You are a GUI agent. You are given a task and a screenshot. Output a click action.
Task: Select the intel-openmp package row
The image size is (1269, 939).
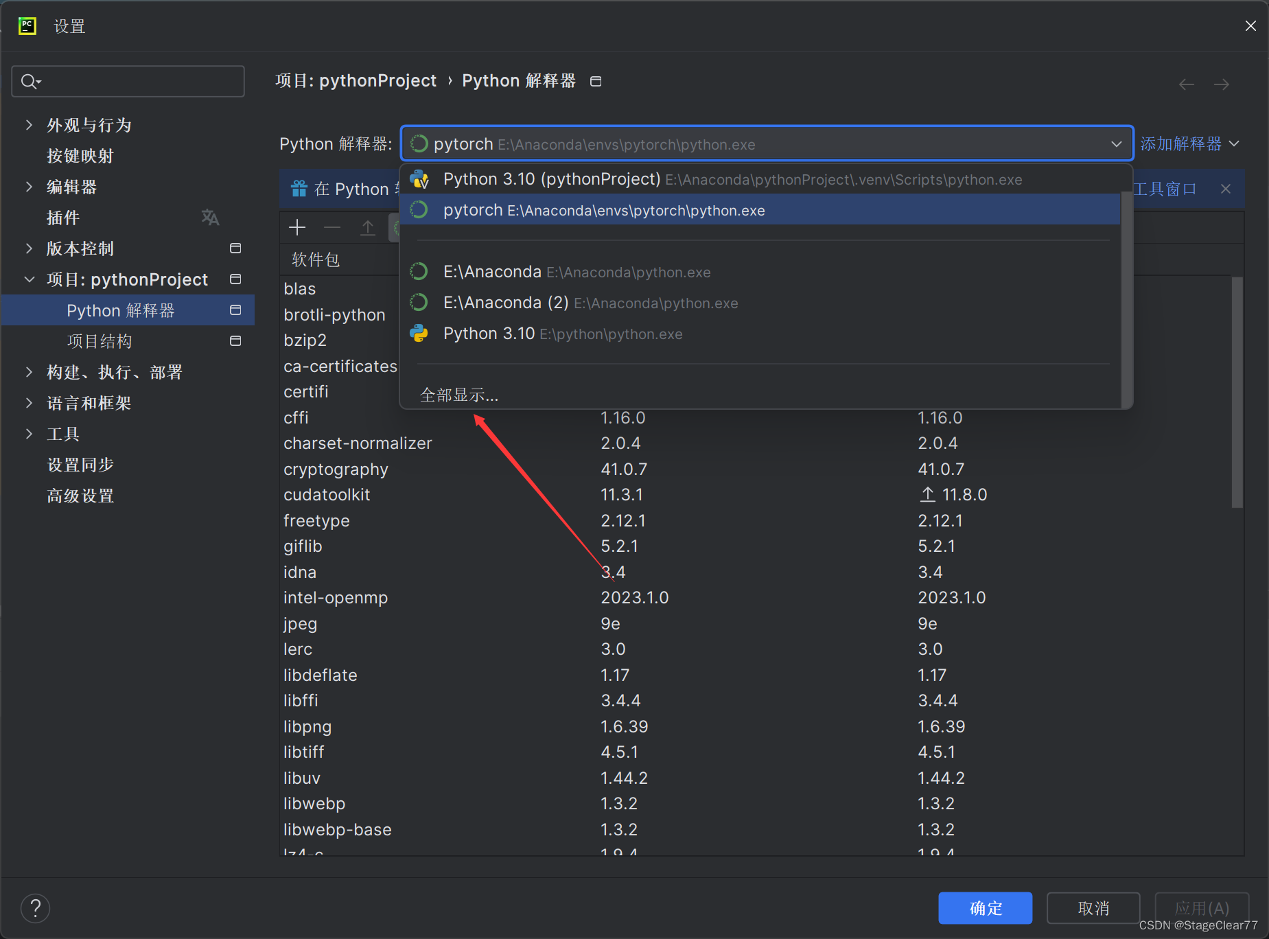click(x=755, y=597)
